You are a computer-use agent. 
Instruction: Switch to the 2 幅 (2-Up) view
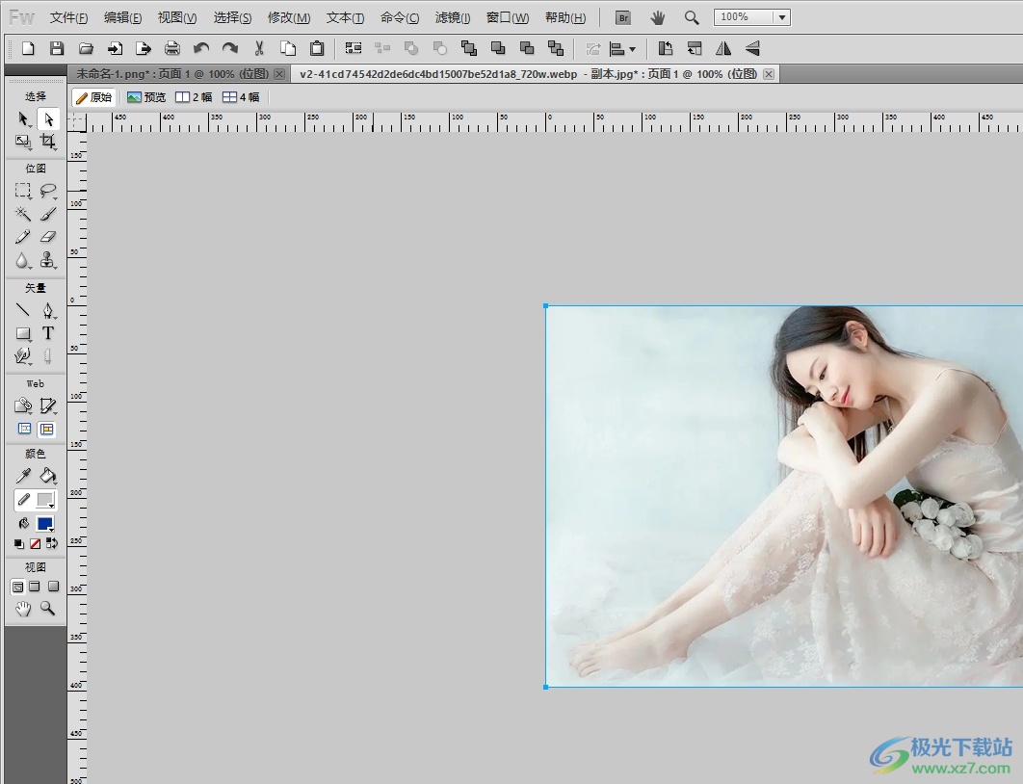point(194,97)
